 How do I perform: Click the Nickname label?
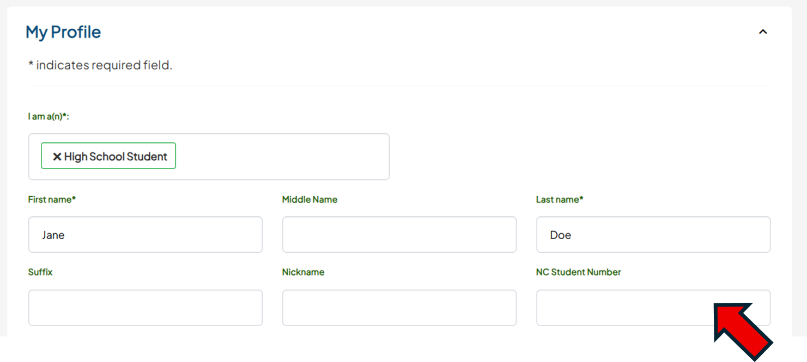[x=303, y=272]
